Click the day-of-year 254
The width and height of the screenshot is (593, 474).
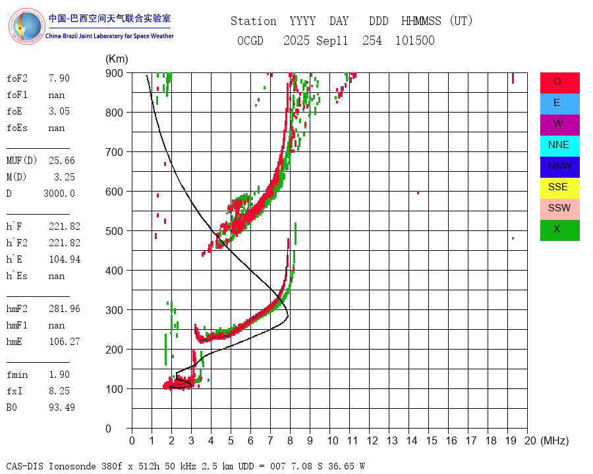click(372, 40)
